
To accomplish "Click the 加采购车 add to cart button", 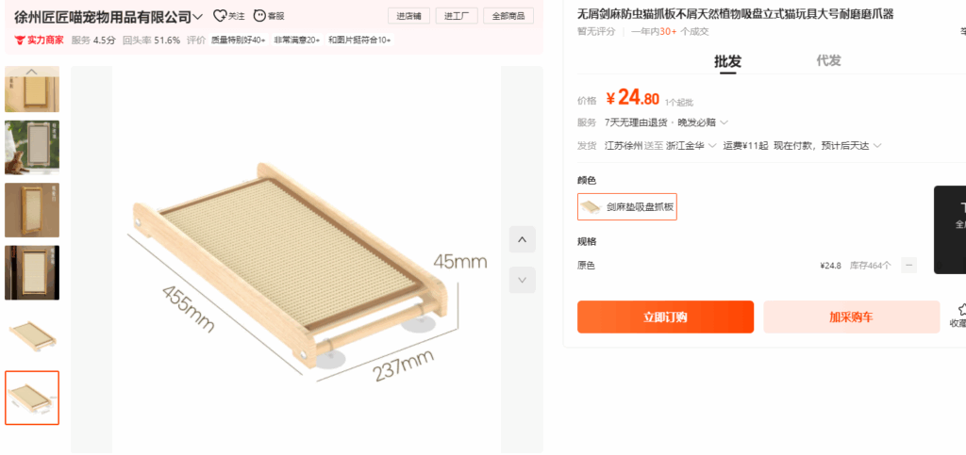I will 852,317.
